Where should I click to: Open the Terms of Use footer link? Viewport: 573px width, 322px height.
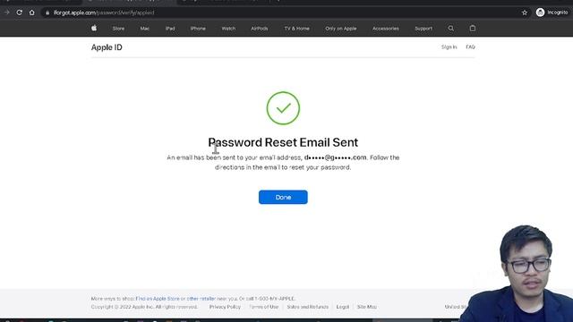tap(264, 307)
